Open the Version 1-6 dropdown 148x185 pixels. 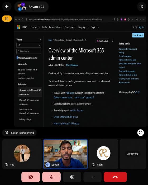coord(29,45)
